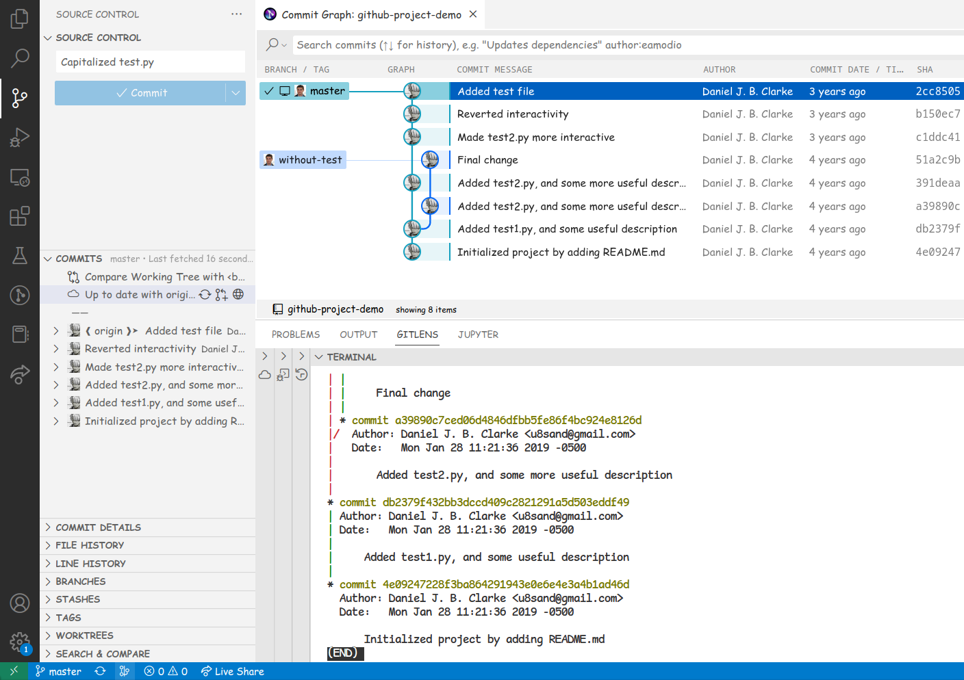Switch to the Output tab
This screenshot has width=964, height=680.
[x=358, y=335]
